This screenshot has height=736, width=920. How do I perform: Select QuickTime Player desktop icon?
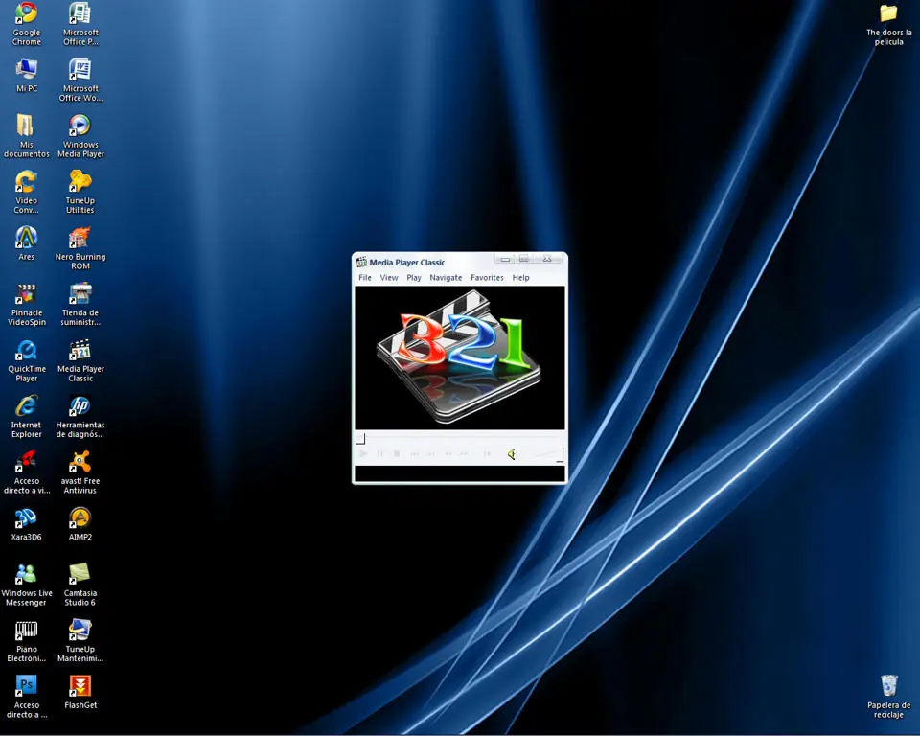point(27,360)
